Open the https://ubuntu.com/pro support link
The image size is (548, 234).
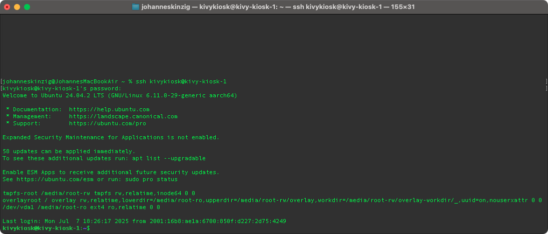(108, 123)
